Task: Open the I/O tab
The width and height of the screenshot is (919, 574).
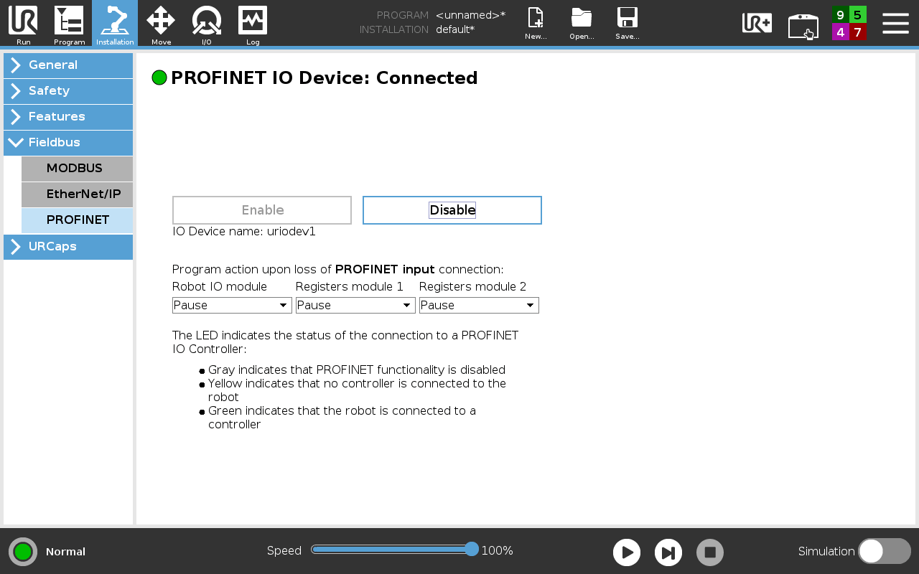Action: (x=207, y=24)
